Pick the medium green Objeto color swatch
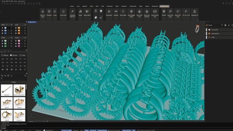 tap(5, 43)
